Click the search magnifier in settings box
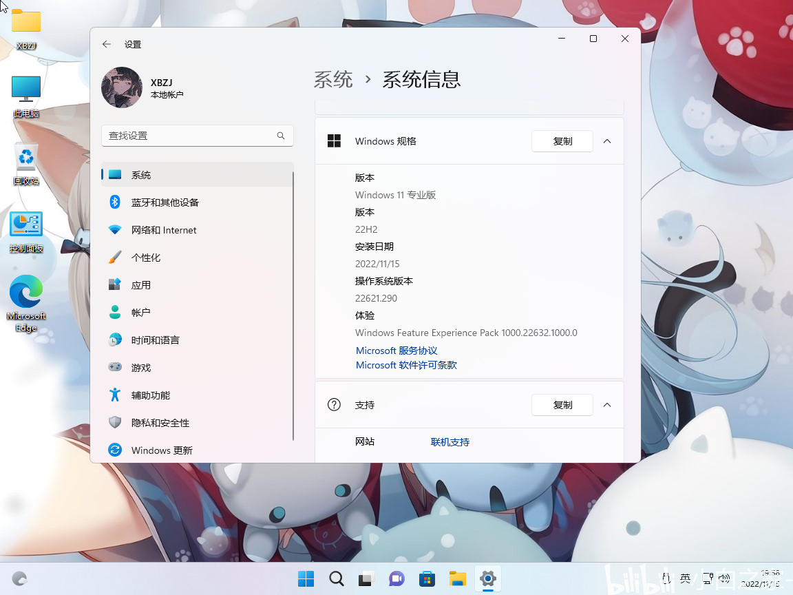Screen dimensions: 793x595 tap(281, 136)
